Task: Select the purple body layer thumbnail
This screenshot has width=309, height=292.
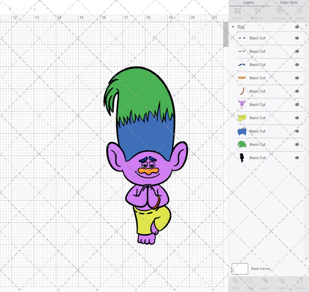Action: 242,104
